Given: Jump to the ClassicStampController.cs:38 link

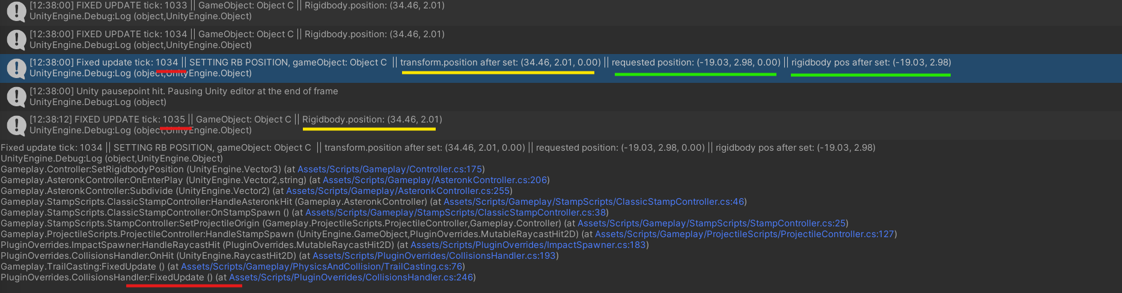Looking at the screenshot, I should pyautogui.click(x=455, y=213).
